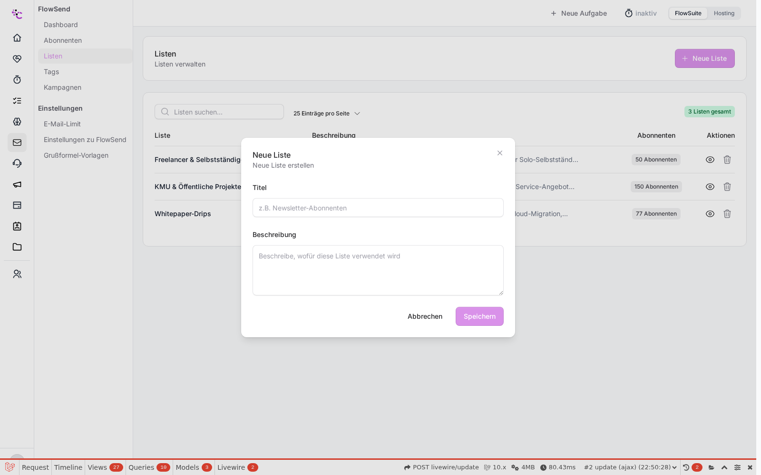Expand the 25 Einträge pro Seite dropdown

(327, 114)
